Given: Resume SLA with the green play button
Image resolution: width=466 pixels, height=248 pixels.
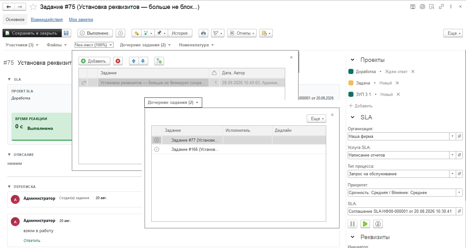Looking at the screenshot, I should (x=365, y=224).
